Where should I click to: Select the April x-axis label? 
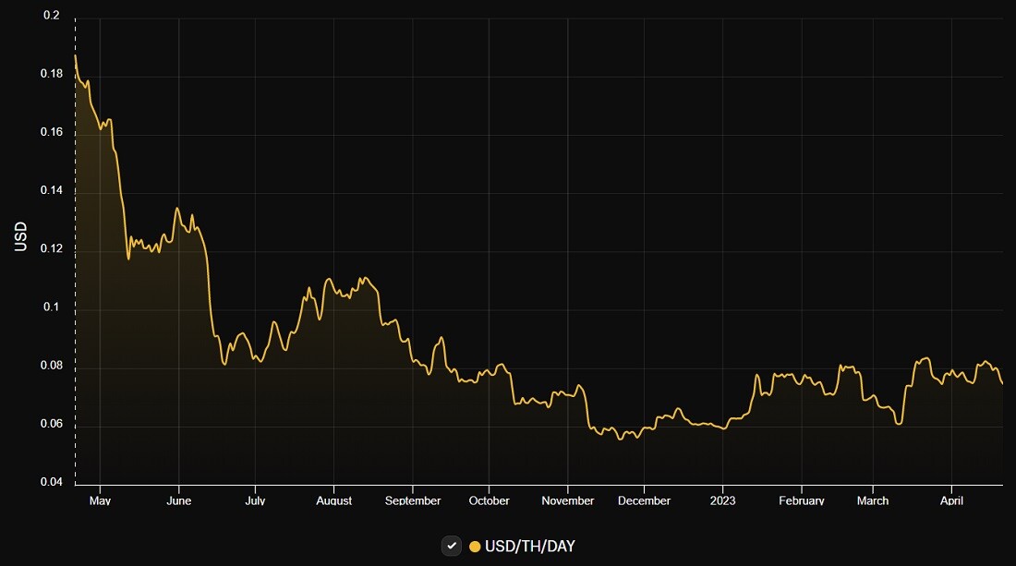(x=952, y=500)
